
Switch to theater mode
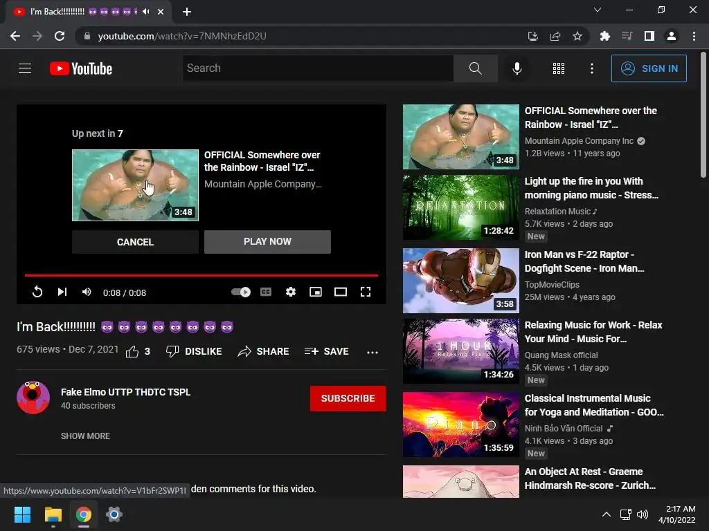tap(341, 292)
